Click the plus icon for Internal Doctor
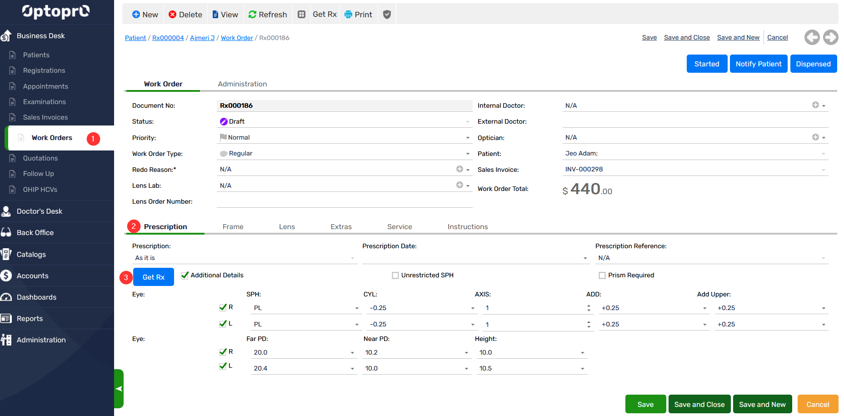The image size is (844, 416). tap(815, 105)
